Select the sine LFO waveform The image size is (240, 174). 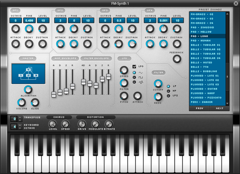[134, 73]
